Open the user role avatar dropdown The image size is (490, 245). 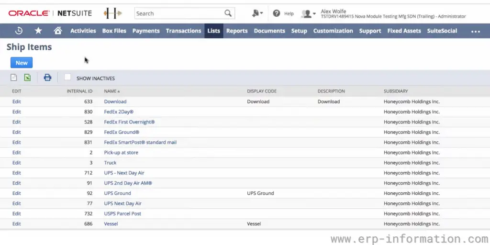click(x=309, y=14)
